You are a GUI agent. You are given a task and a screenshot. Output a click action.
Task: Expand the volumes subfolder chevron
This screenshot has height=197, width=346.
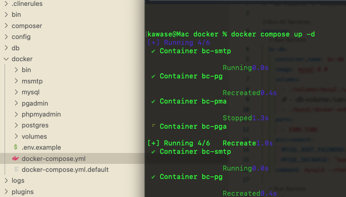point(16,136)
